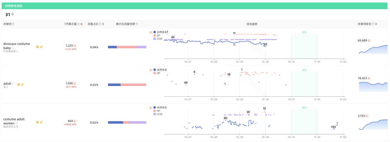The height and width of the screenshot is (142, 390).
Task: Click the video camera icon for 'dinosaur costume baby'
Action: coord(38,47)
